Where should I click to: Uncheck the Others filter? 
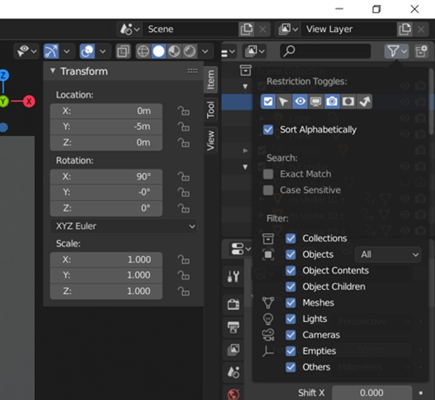(291, 367)
